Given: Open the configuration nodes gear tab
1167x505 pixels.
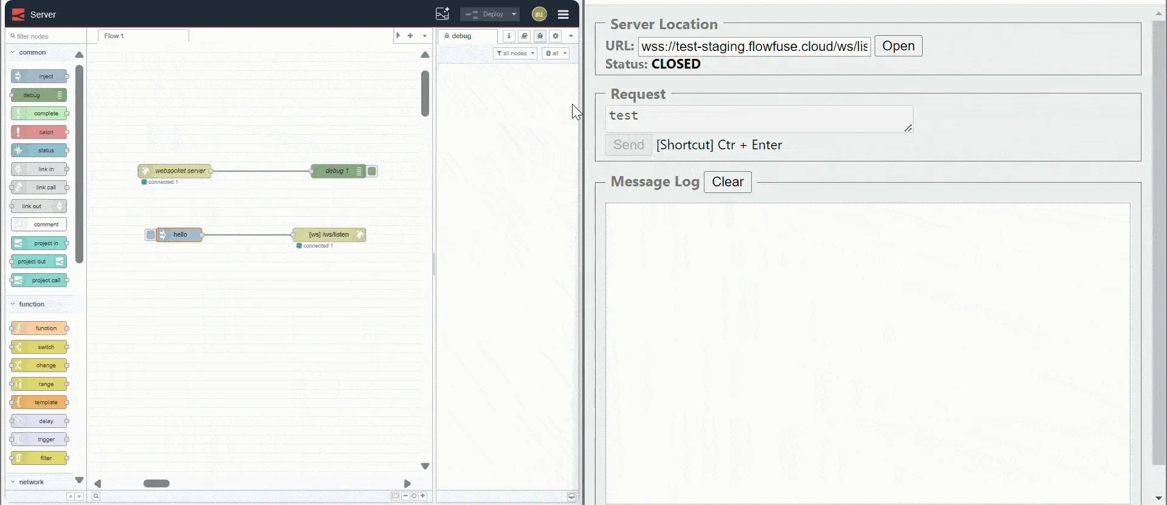Looking at the screenshot, I should pos(556,36).
